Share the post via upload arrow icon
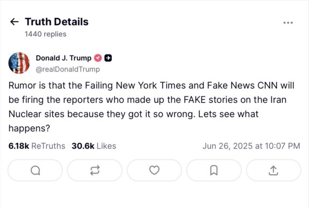 tap(274, 170)
